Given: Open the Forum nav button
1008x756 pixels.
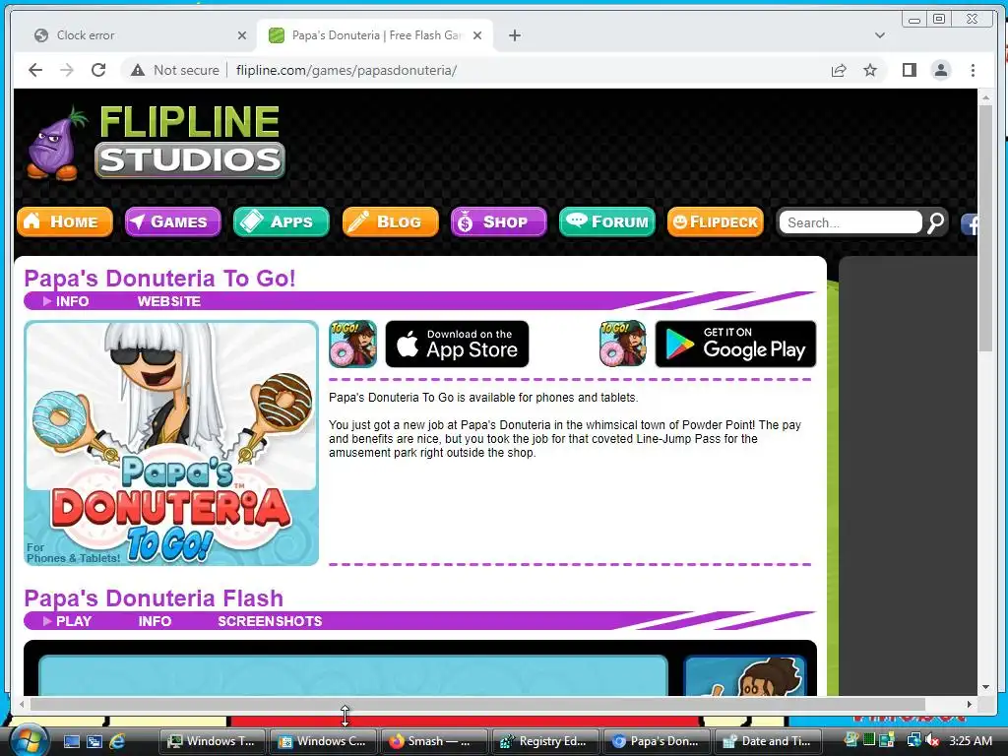Looking at the screenshot, I should (x=606, y=221).
